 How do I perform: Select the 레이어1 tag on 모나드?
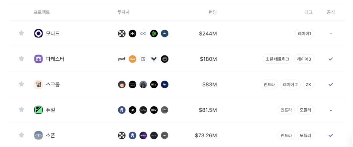304,34
